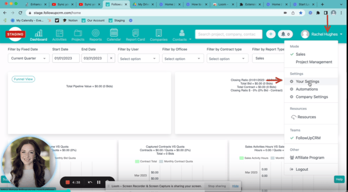
Task: Restart Loom recording with undo arrow
Action: tap(90, 182)
